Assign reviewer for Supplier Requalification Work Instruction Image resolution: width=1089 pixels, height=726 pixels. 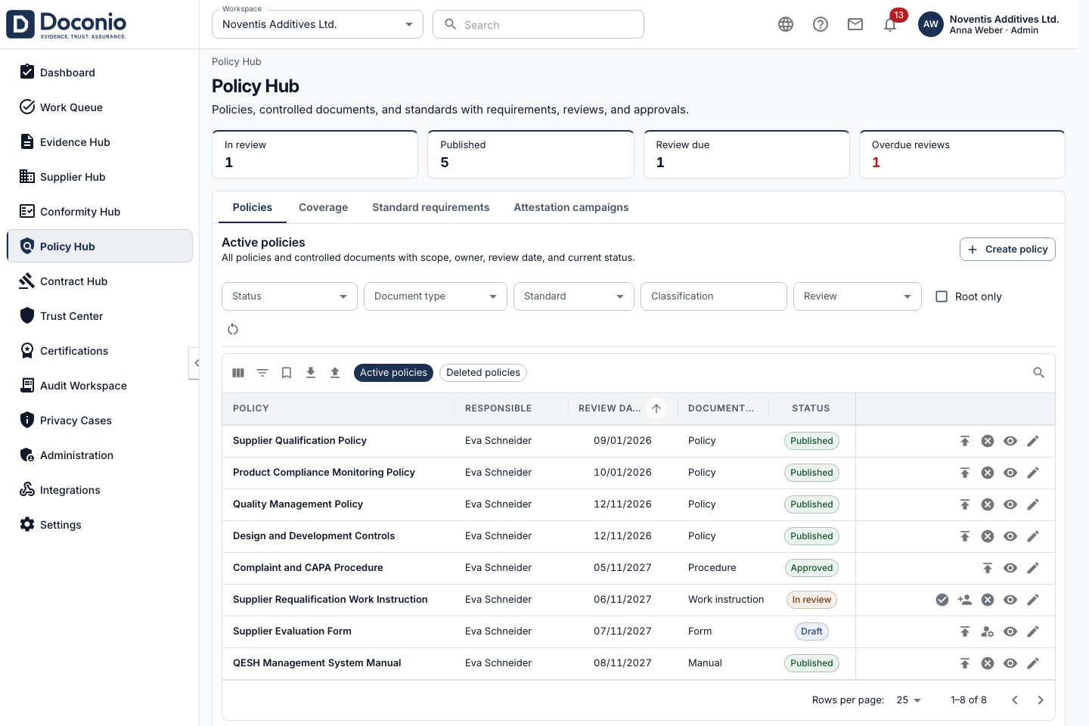[x=965, y=600]
